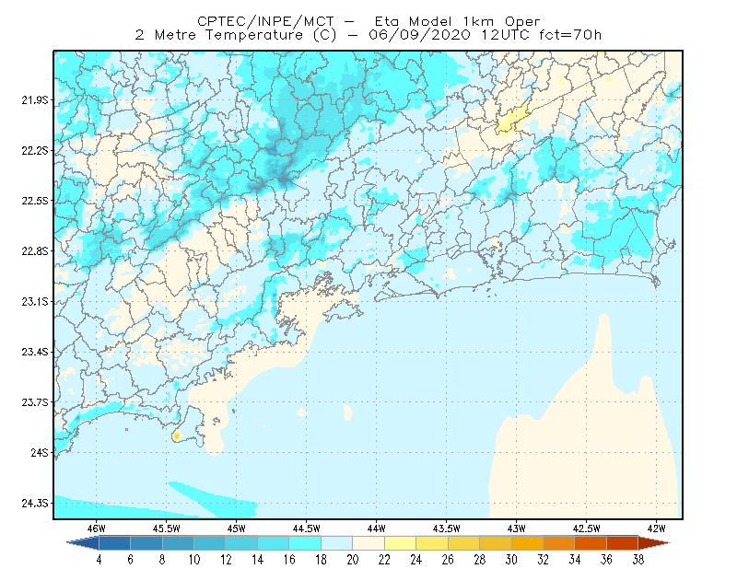
Task: Click the 22-24 light yellow legend swatch
Action: point(400,543)
